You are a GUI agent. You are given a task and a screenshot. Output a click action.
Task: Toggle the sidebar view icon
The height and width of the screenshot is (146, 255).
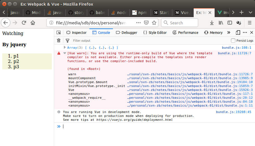tap(230, 23)
